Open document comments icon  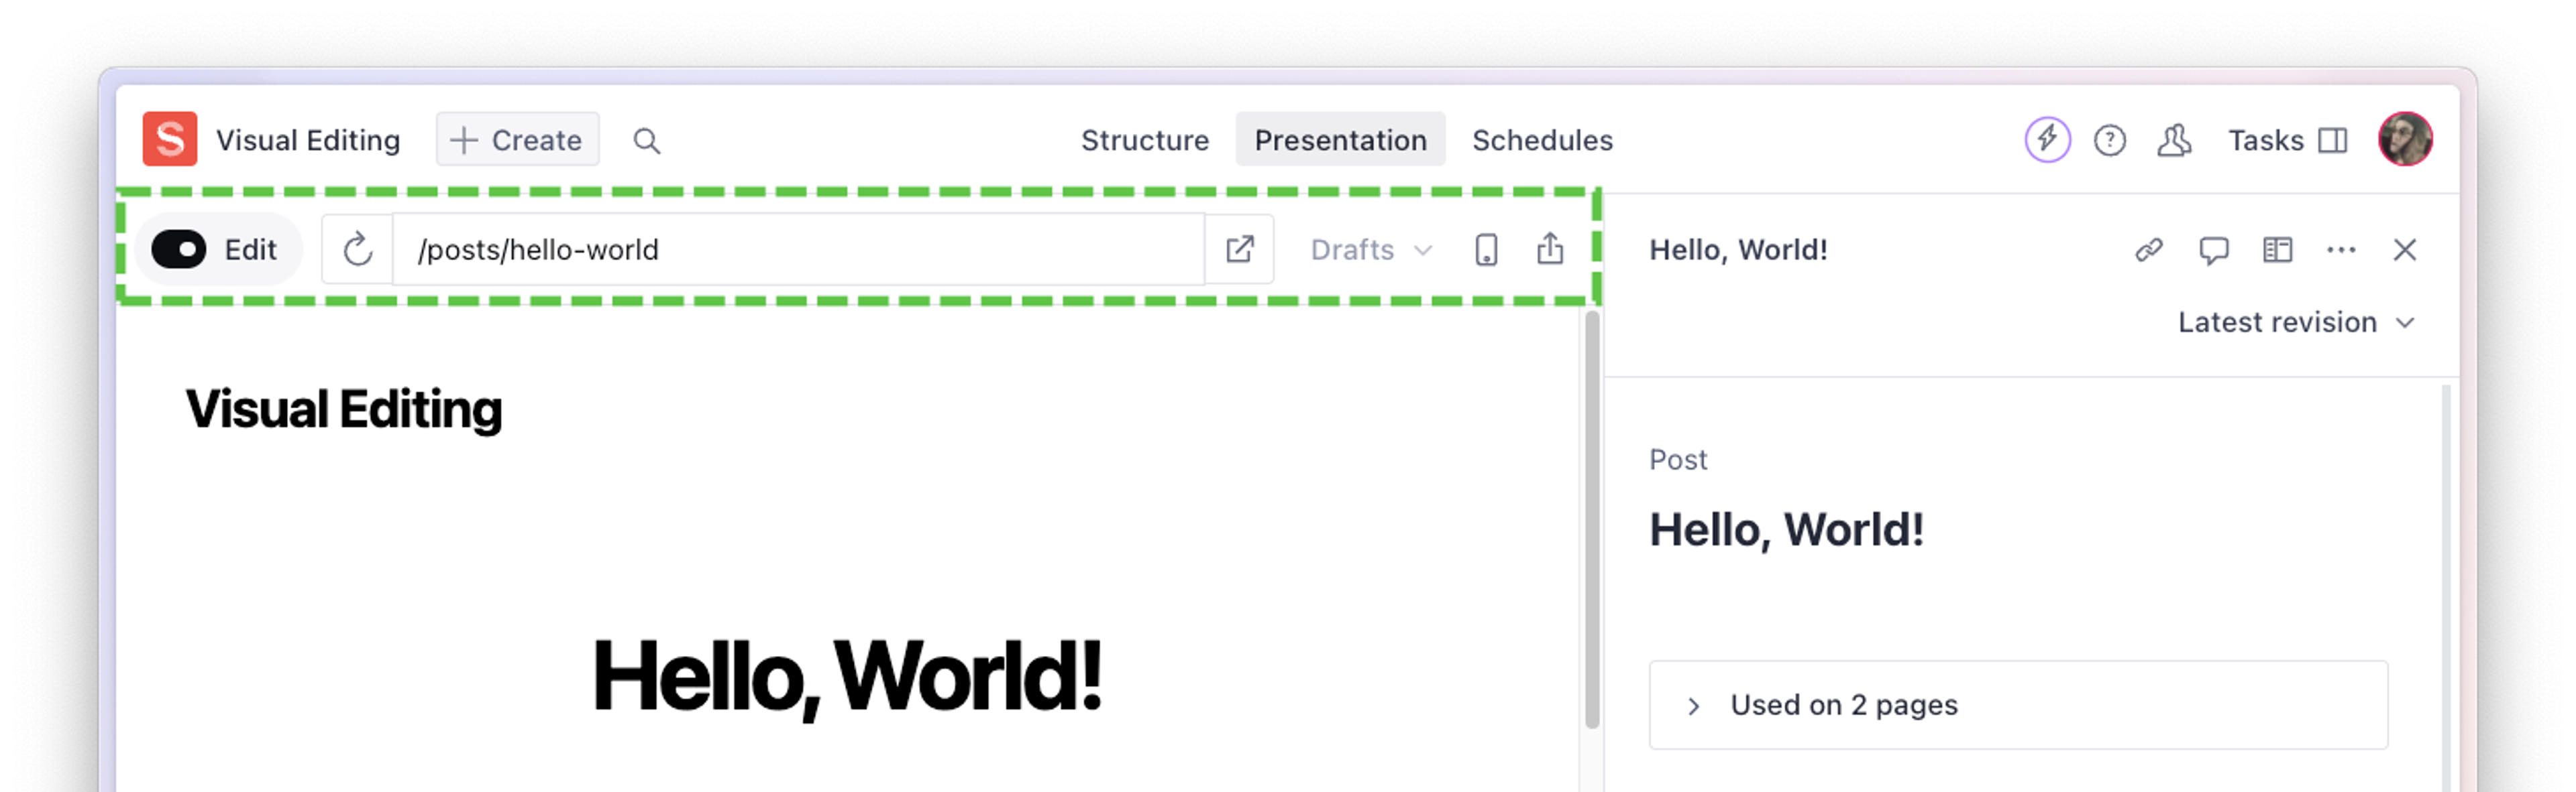coord(2213,250)
